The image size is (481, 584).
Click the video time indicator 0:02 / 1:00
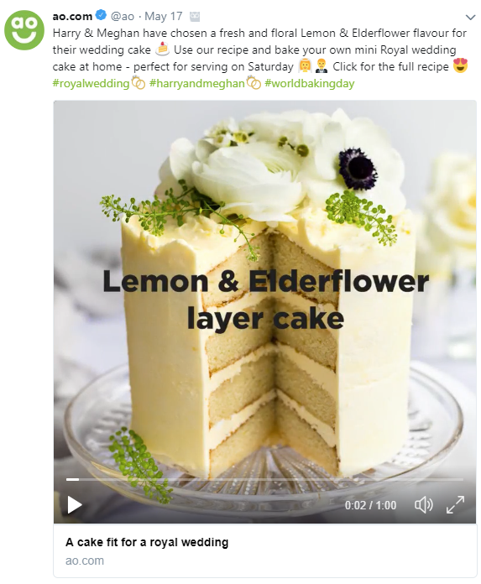(x=370, y=505)
